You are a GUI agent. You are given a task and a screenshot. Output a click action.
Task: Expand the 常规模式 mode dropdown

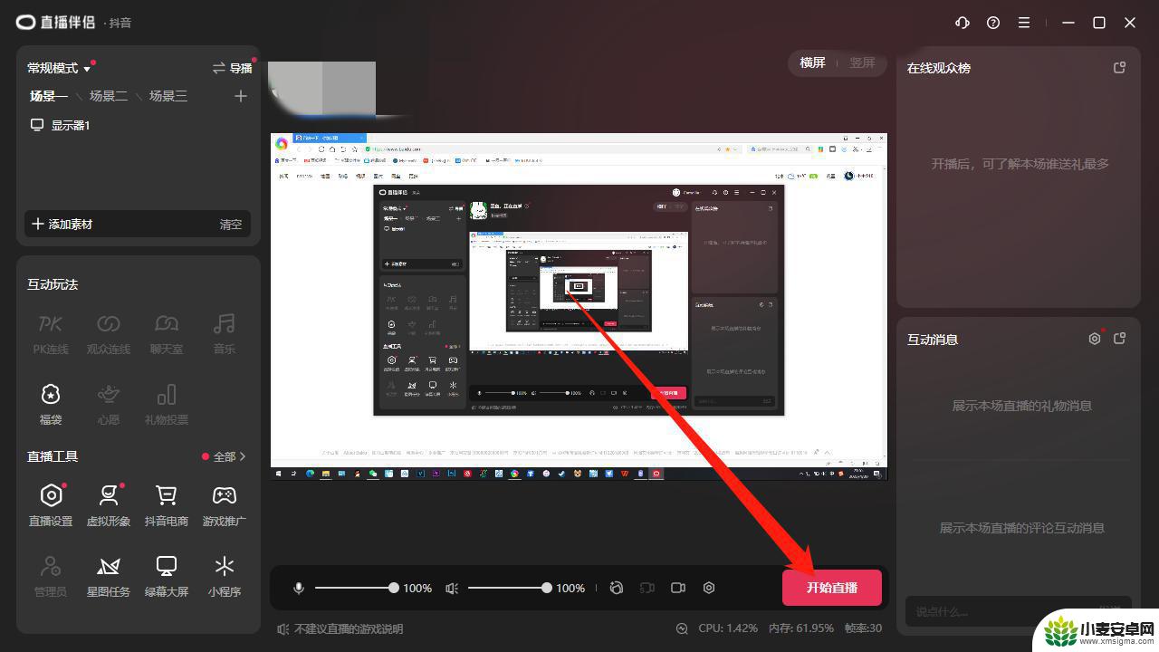[60, 68]
